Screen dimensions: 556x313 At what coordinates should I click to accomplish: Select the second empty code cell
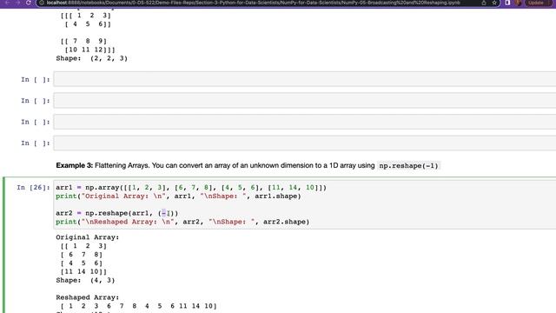305,101
